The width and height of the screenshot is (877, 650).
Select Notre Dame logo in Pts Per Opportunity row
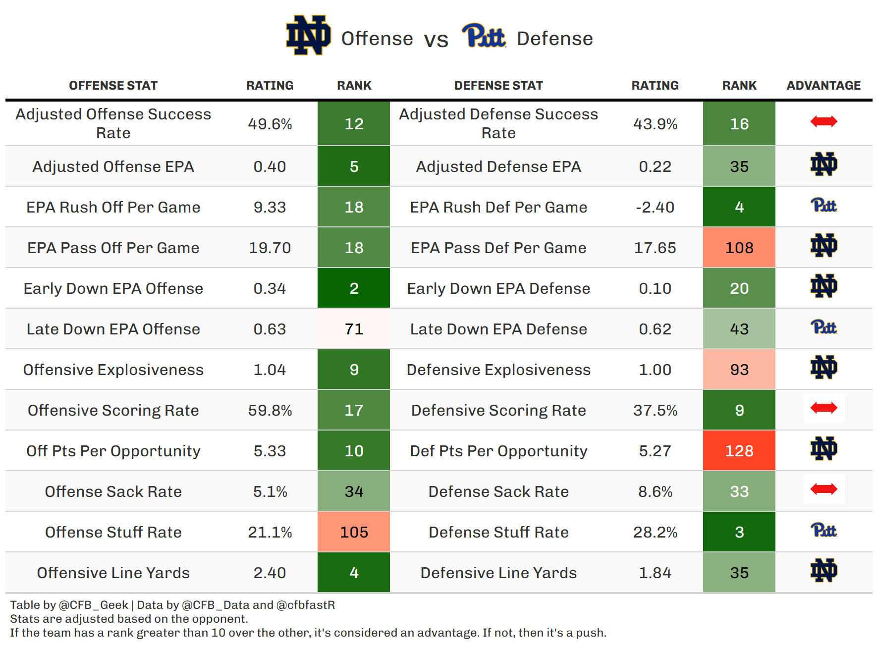point(823,449)
